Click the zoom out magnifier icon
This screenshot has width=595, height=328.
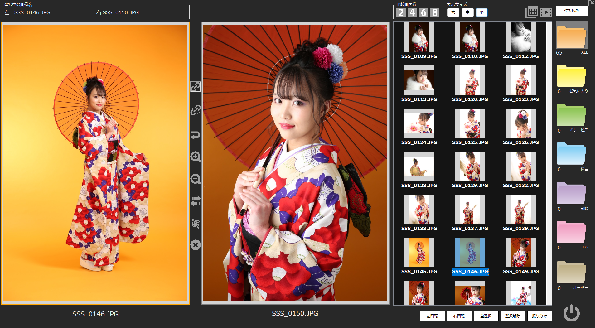point(196,179)
